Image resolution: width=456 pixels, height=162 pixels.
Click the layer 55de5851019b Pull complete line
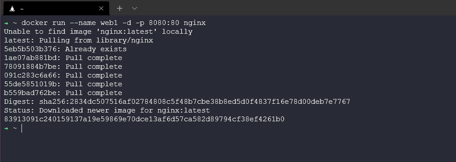tap(63, 84)
